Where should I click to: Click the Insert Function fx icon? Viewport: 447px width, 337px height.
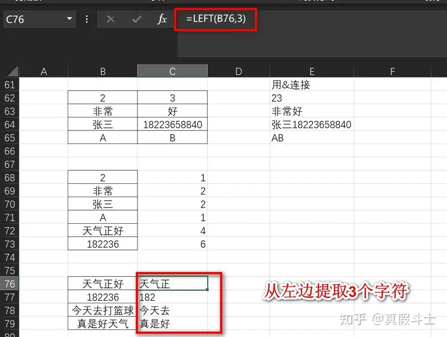click(162, 20)
